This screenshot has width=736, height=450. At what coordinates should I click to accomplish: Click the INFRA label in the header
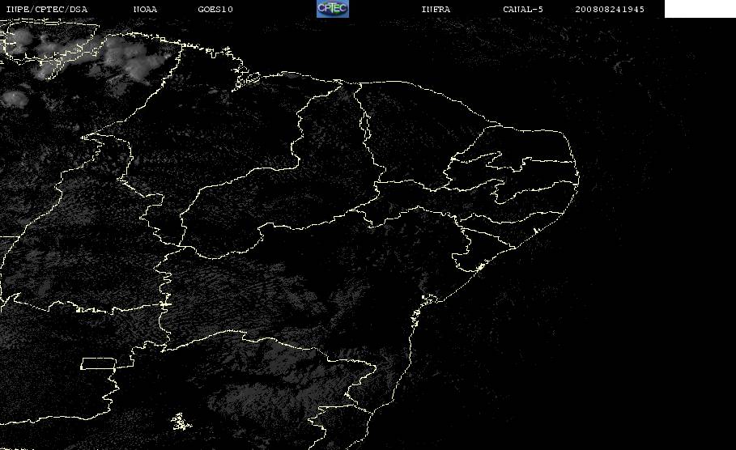(x=436, y=10)
